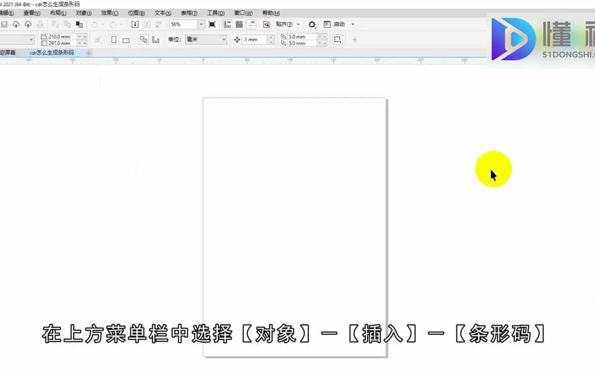Click the treat as filled icon
Screen dimensions: 595x372
(x=337, y=40)
